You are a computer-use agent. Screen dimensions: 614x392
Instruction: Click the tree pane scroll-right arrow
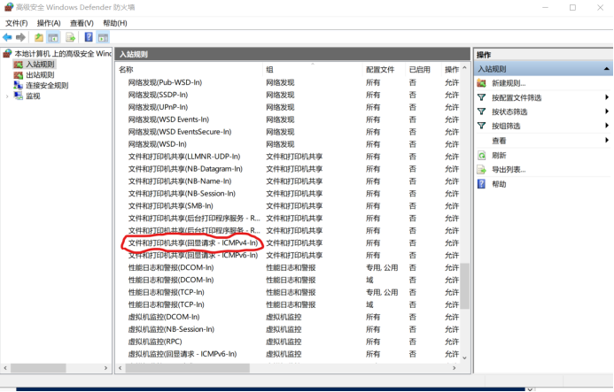tap(105, 368)
